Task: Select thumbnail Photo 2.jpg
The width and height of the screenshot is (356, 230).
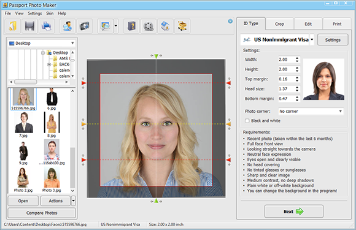Action: pyautogui.click(x=23, y=180)
